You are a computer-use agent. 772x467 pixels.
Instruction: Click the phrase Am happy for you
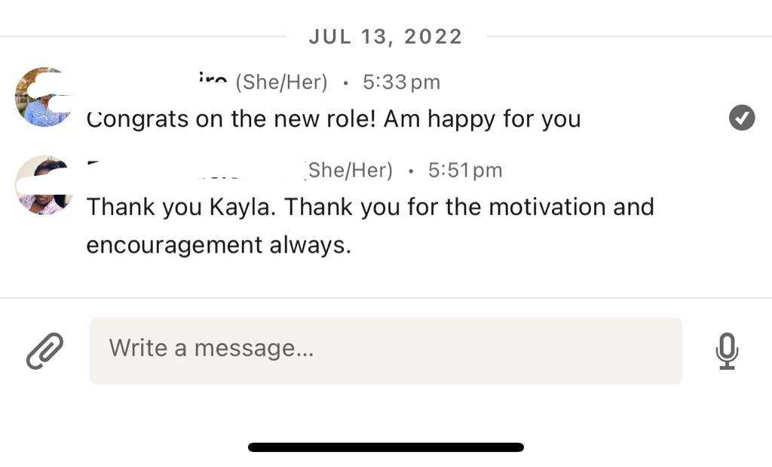(482, 119)
